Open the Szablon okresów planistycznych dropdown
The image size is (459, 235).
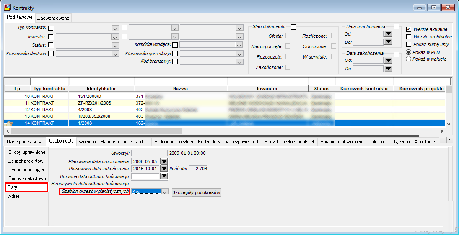166,192
